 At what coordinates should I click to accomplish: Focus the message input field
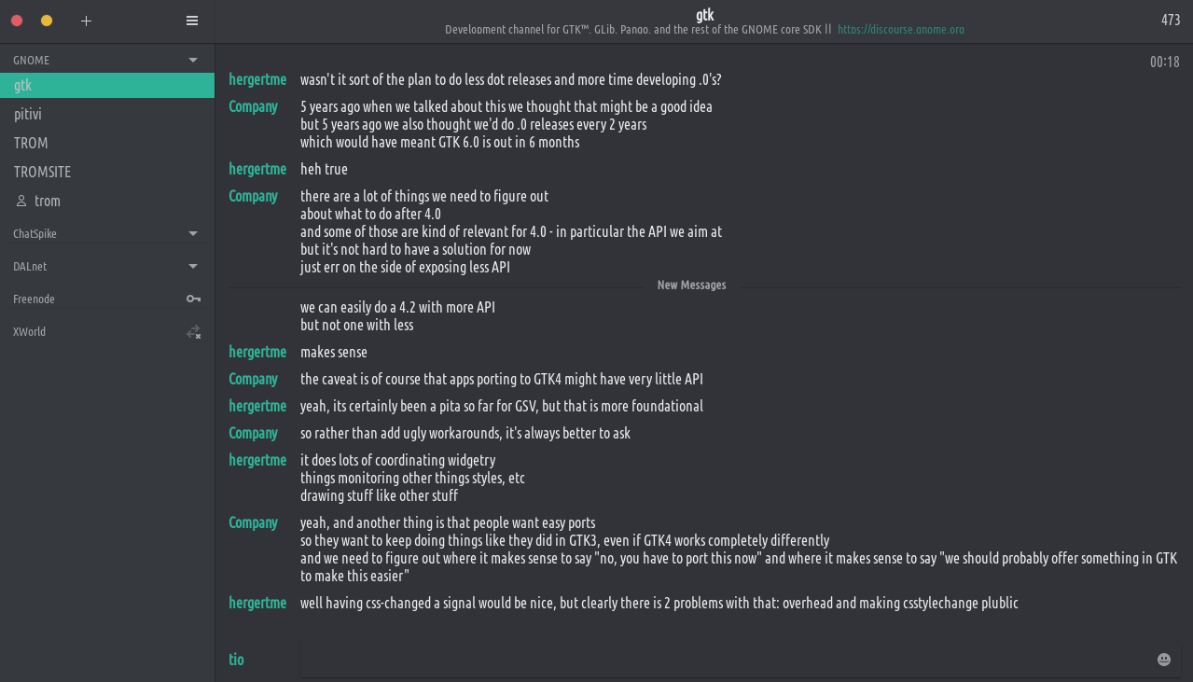(x=728, y=660)
